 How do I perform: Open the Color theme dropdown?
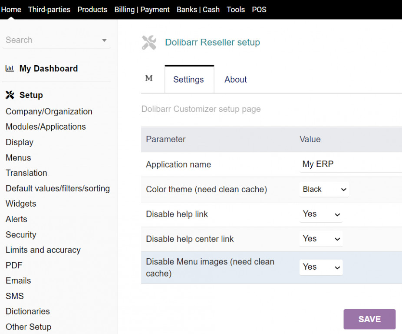pos(324,189)
